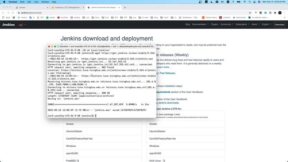Click the Jenkins logo in navbar
The height and width of the screenshot is (162, 288).
(x=9, y=25)
